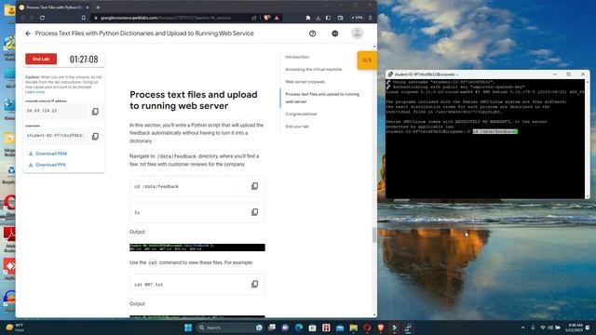The image size is (596, 335).
Task: Copy the 'ls' command snippet
Action: [254, 212]
